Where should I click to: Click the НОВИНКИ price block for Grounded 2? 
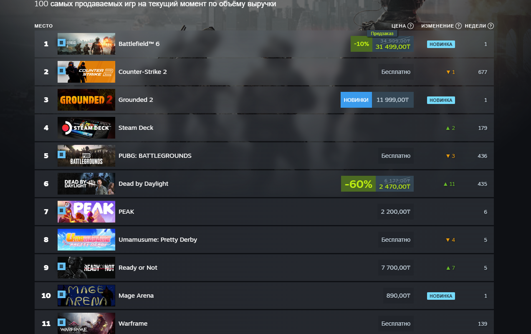pos(377,100)
